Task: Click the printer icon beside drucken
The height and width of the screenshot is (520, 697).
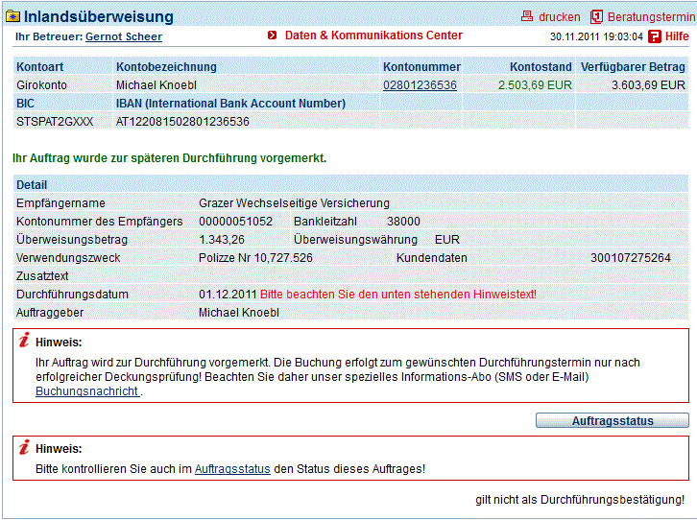Action: tap(527, 16)
